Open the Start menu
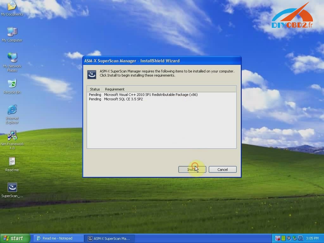 click(x=15, y=238)
